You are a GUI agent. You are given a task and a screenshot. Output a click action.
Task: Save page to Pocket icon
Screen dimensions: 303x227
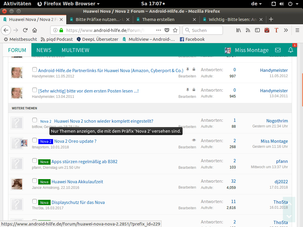point(167,30)
